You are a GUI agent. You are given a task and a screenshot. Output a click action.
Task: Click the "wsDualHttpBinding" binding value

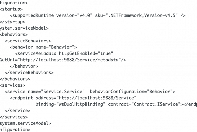[81, 104]
